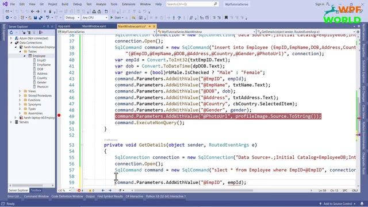Screen dimensions: 368x207
Task: Click the Connect to Database icon in Server Explorer
Action: (x=24, y=32)
